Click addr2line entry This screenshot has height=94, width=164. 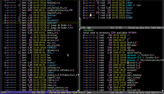tap(132, 83)
